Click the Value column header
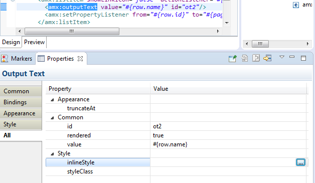The height and width of the screenshot is (183, 315). coord(228,89)
